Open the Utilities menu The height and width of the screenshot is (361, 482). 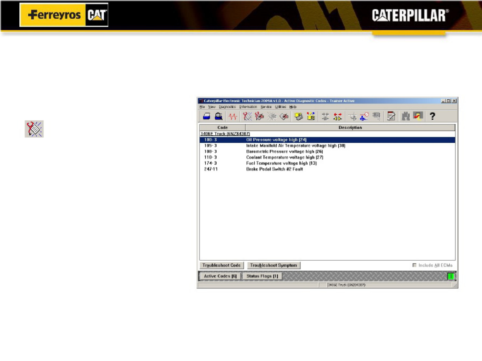(280, 107)
